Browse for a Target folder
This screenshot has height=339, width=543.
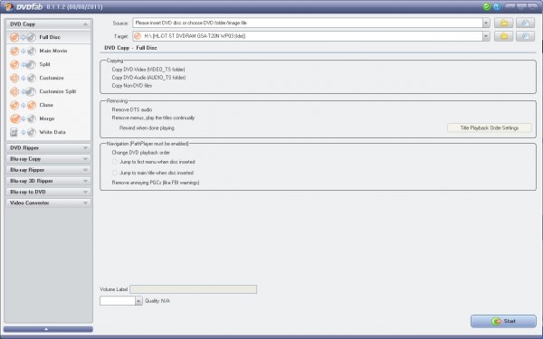[x=503, y=36]
